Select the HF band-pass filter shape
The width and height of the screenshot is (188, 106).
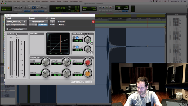click(74, 38)
